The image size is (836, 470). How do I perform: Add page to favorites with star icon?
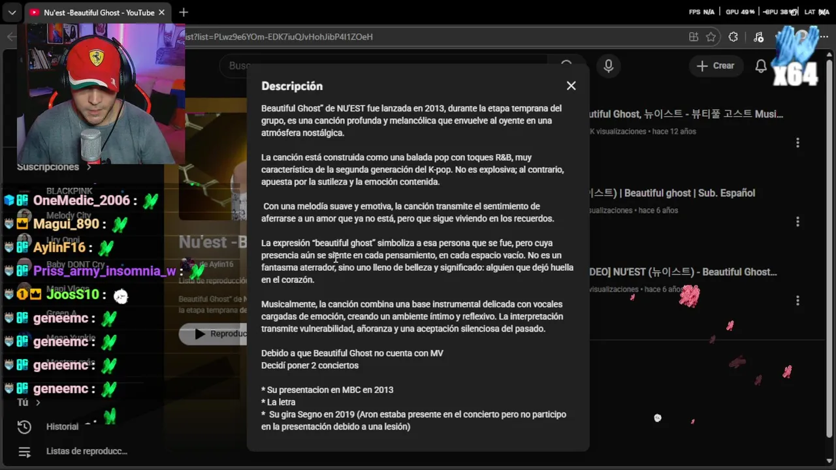coord(711,37)
